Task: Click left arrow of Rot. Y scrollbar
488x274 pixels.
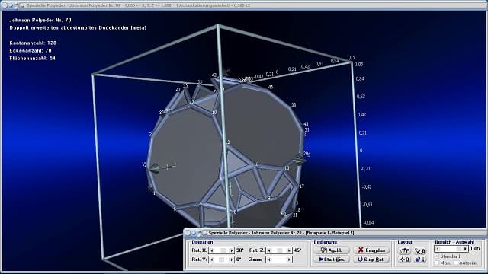Action: [212, 260]
